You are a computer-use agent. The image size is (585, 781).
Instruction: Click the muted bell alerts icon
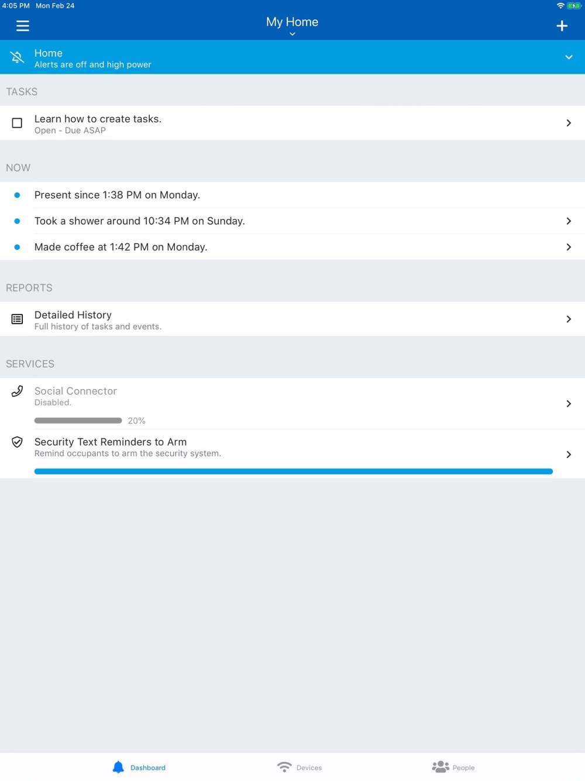17,57
